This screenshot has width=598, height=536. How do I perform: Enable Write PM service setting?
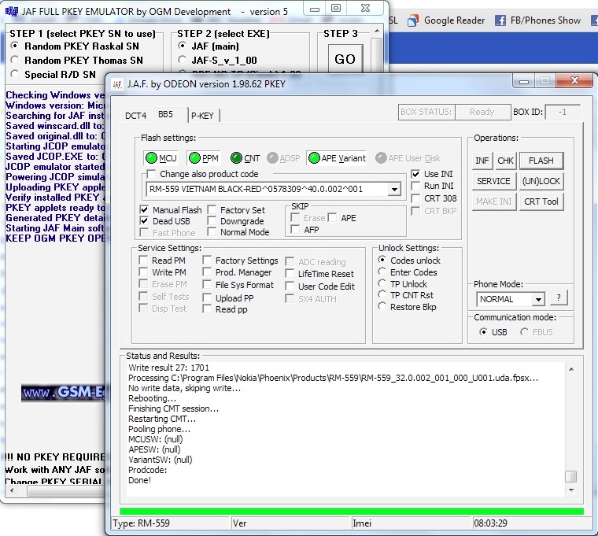point(143,272)
